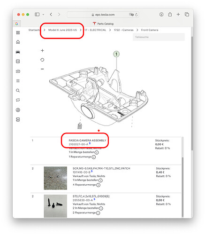Open a new tab with the plus icon

click(x=178, y=15)
